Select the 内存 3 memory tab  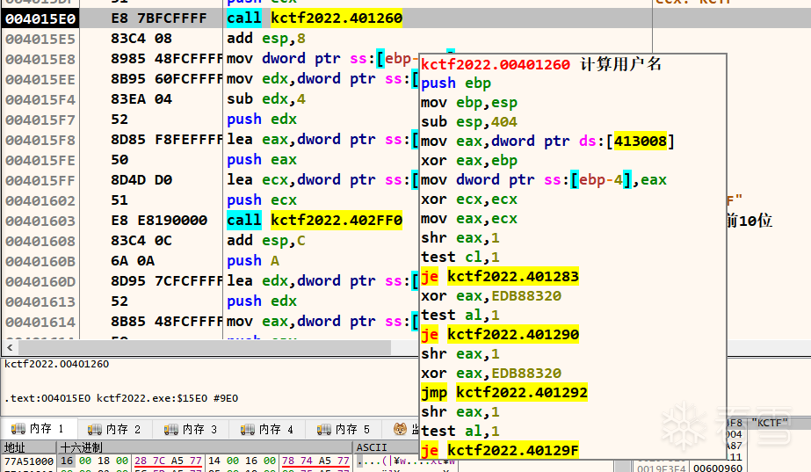click(x=192, y=430)
